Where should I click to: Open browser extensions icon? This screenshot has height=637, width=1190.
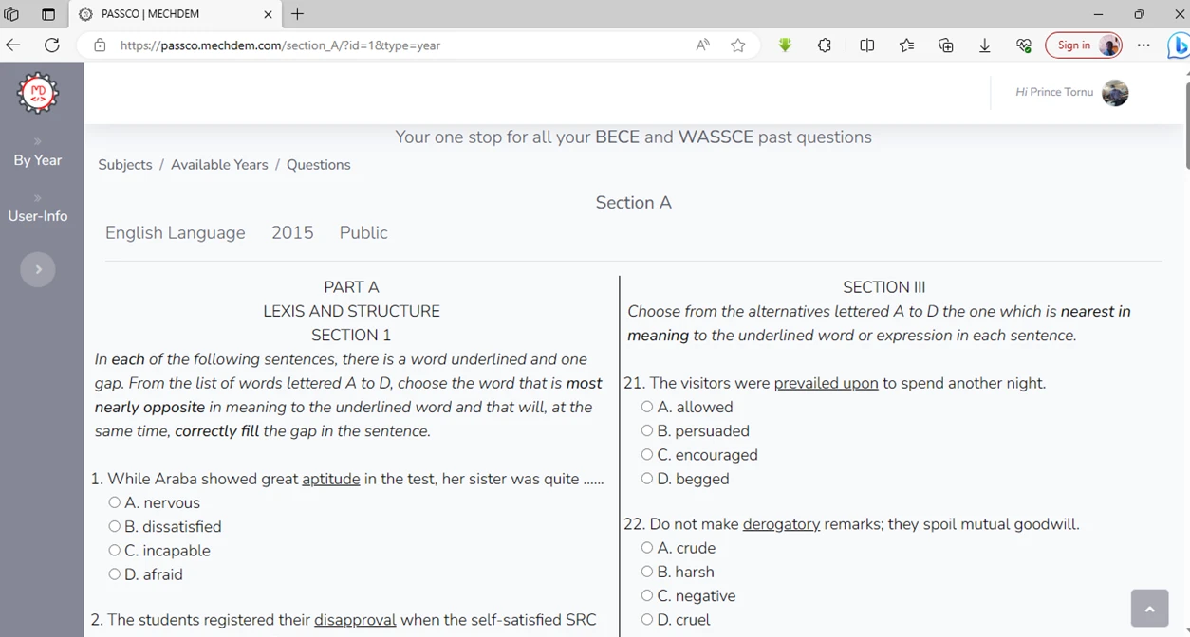(x=825, y=45)
